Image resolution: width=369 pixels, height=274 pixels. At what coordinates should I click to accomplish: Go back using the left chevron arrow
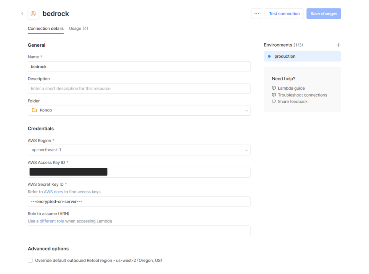pos(22,14)
